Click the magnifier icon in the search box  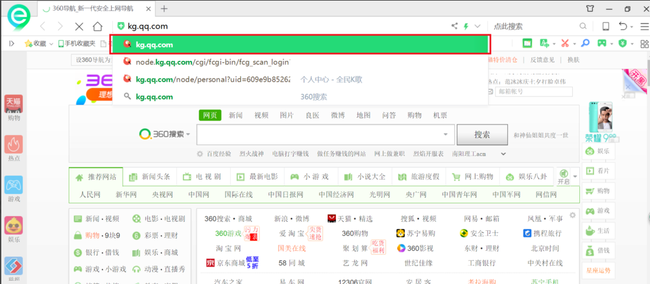pyautogui.click(x=583, y=27)
